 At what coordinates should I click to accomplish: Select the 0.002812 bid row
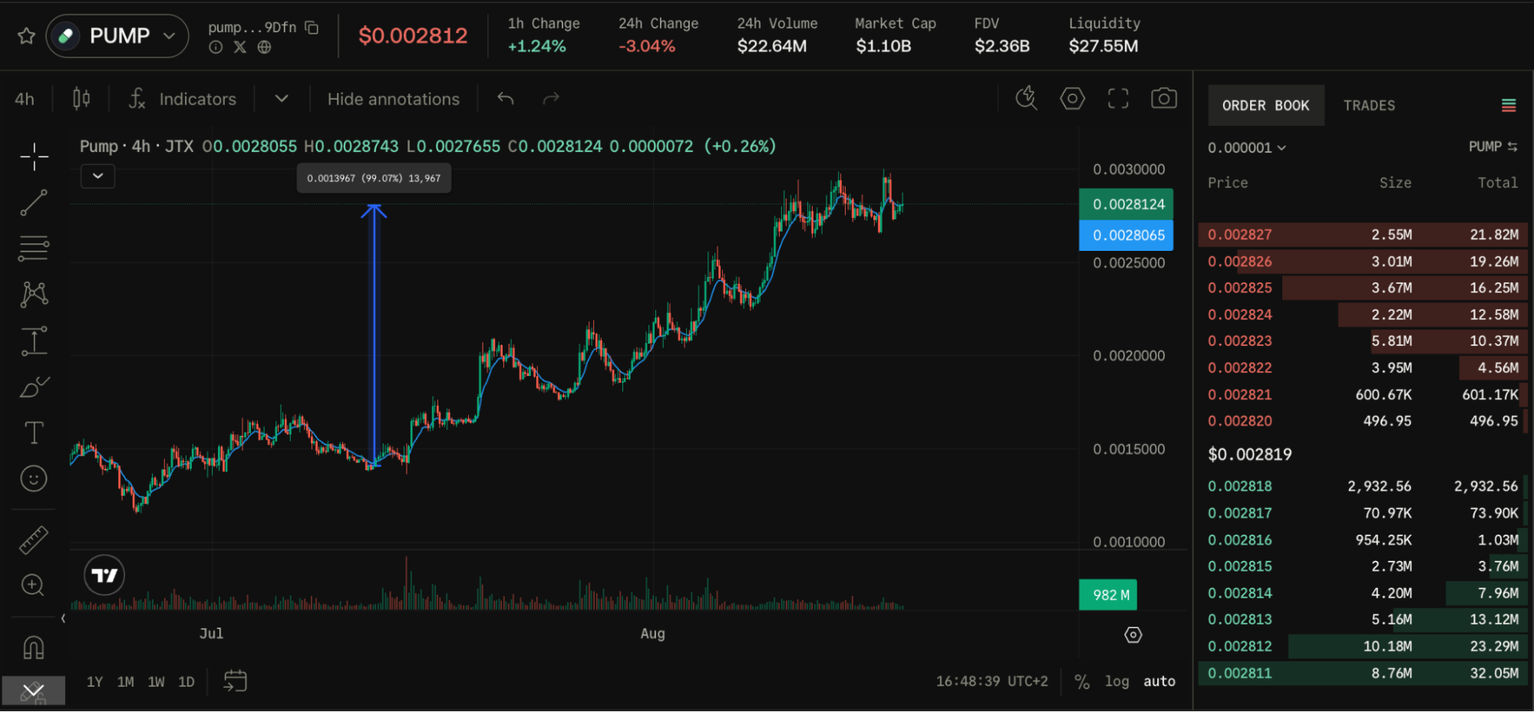1363,646
